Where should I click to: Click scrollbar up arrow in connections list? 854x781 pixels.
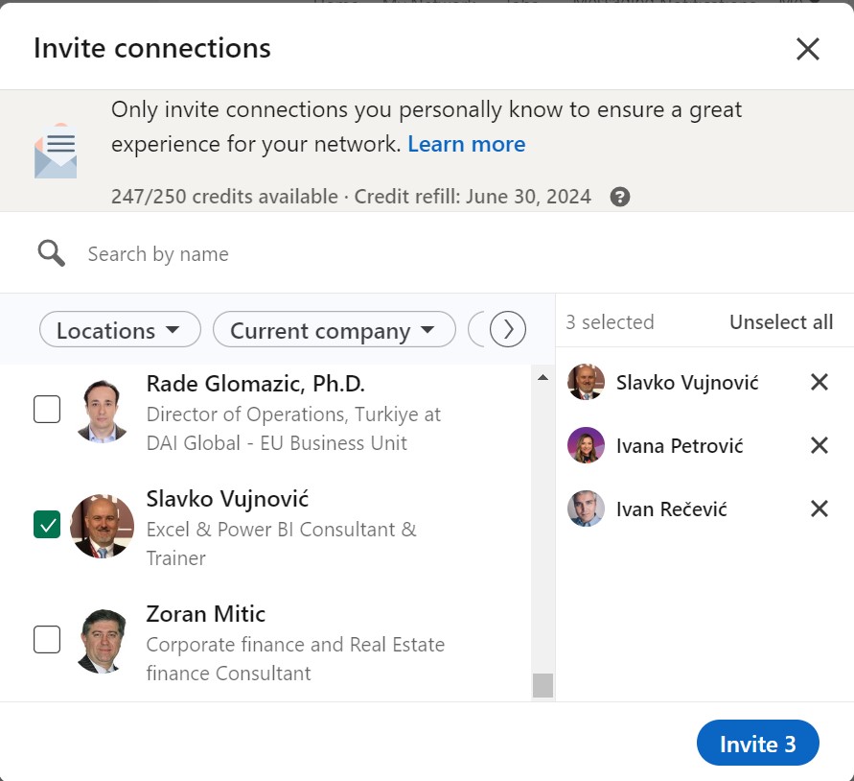tap(543, 377)
